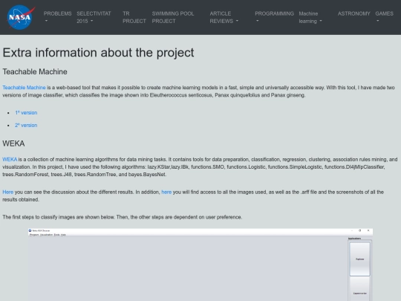Navigate to the ASTRONOMY page

[354, 13]
